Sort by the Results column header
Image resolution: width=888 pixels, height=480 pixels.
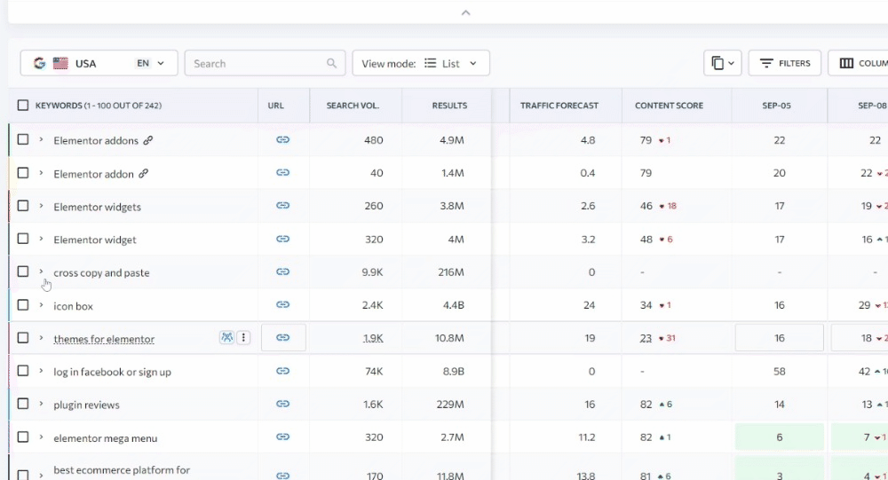coord(449,106)
